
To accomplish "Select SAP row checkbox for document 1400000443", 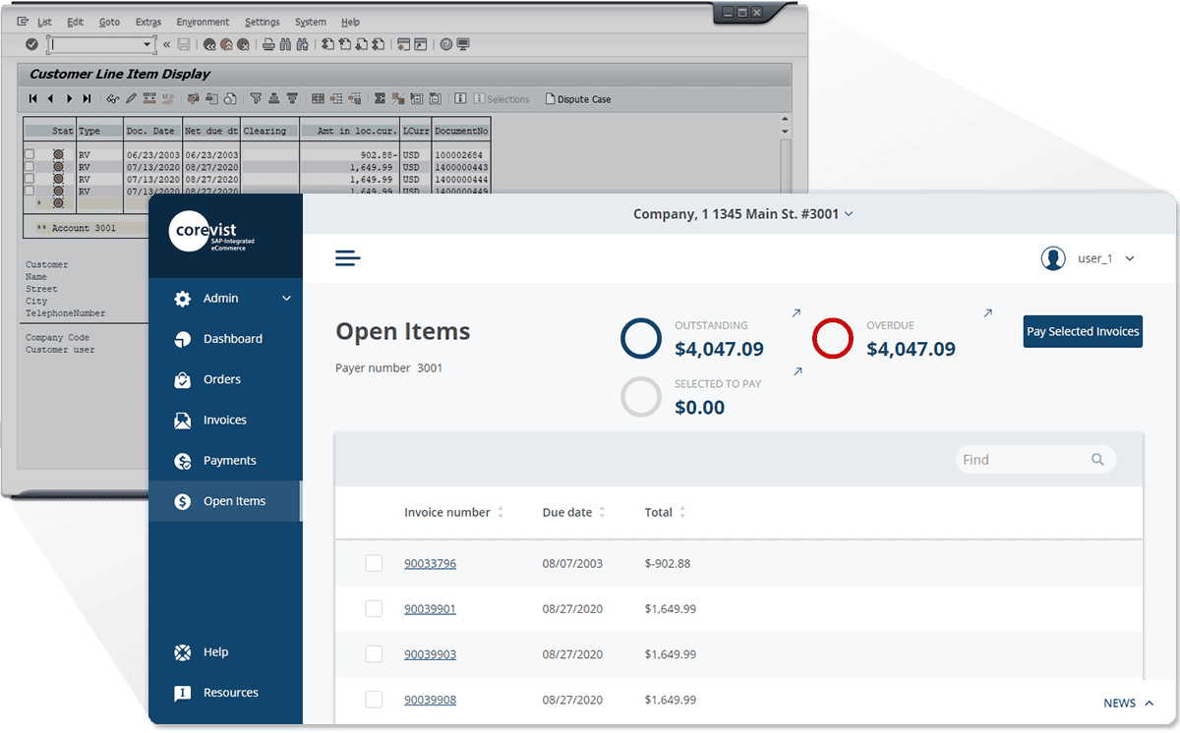I will pyautogui.click(x=29, y=167).
